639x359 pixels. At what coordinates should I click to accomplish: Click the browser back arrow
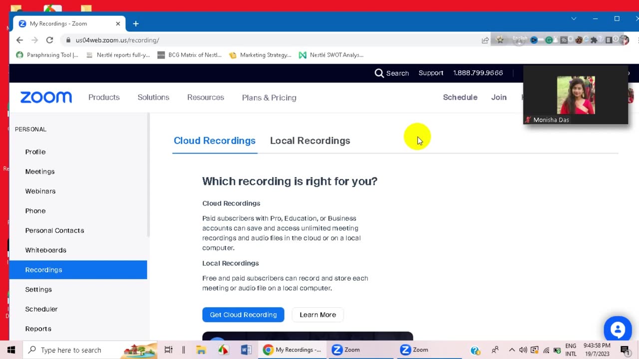19,40
